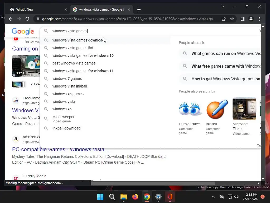The height and width of the screenshot is (203, 270).
Task: Open PC-compatible Games - Windows Vista link
Action: pos(61,149)
